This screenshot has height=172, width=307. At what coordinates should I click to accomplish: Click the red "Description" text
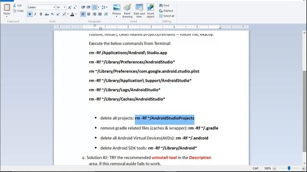pyautogui.click(x=200, y=158)
